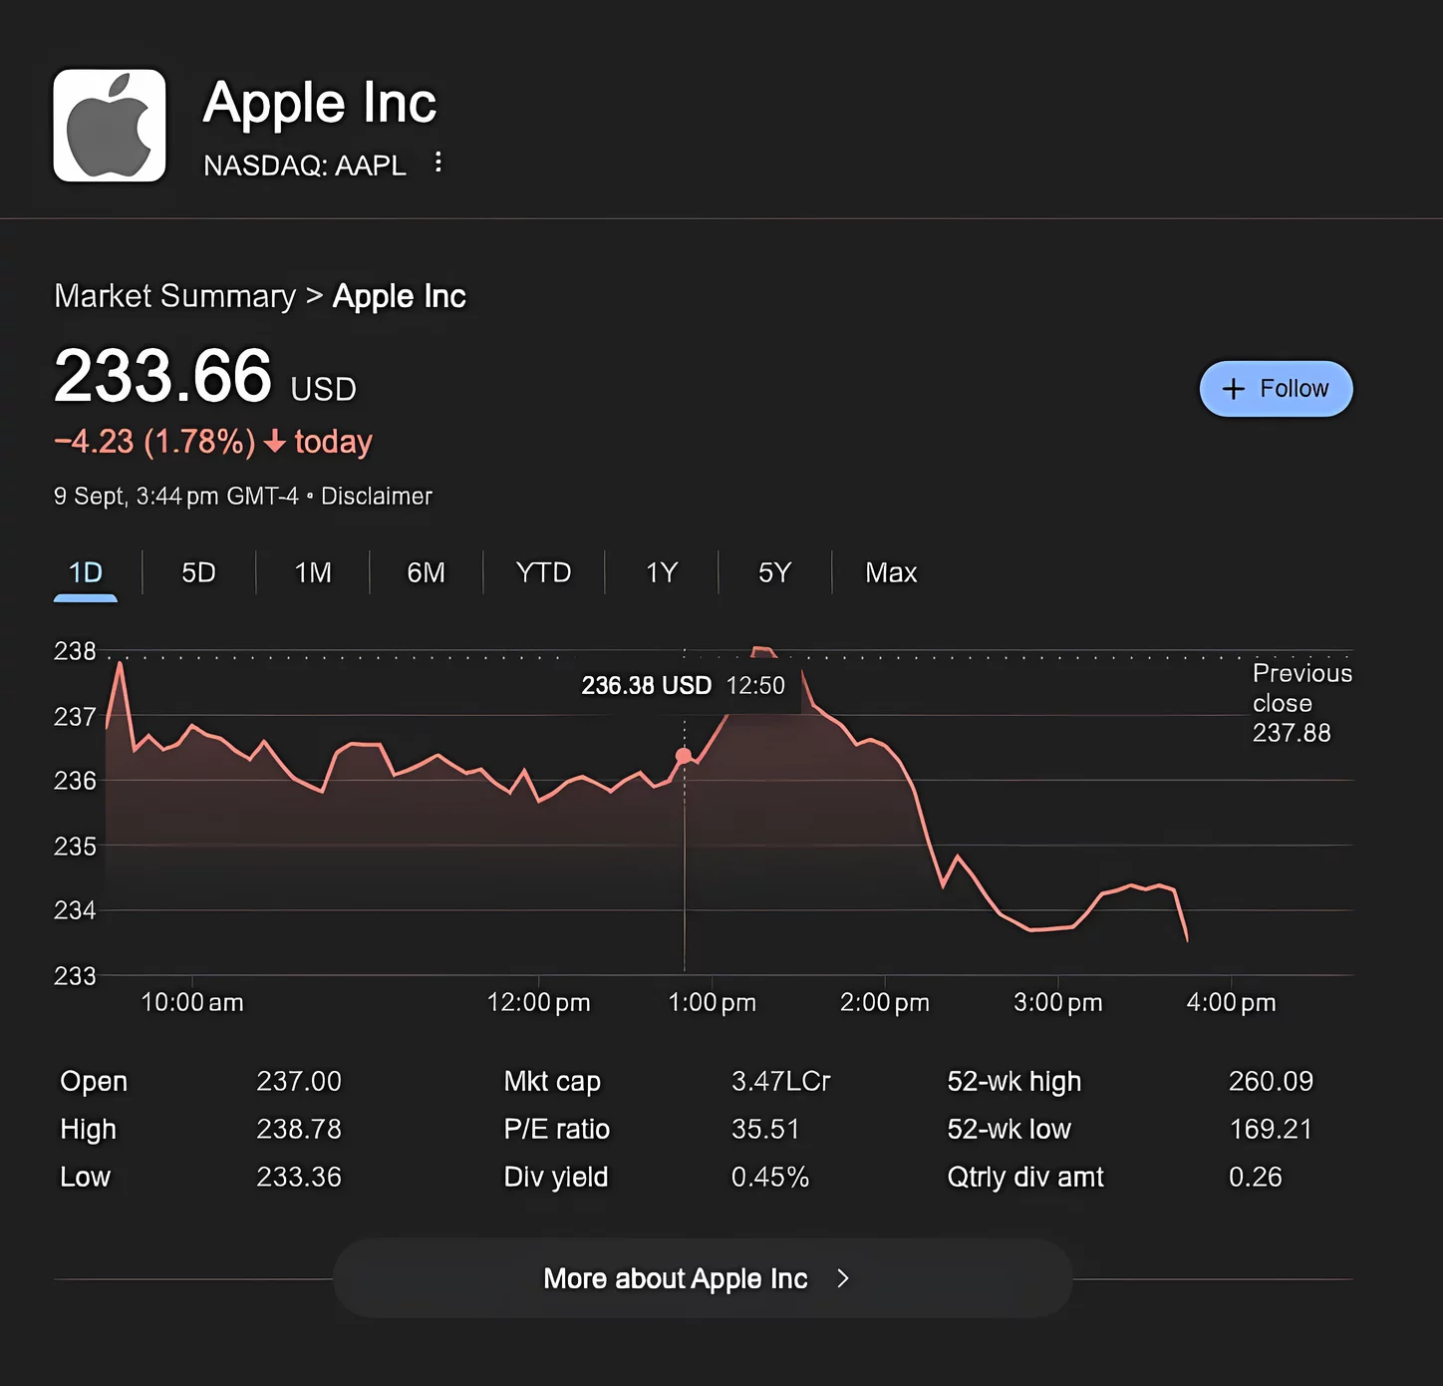This screenshot has width=1443, height=1386.
Task: Show the 6M chart range
Action: (x=426, y=572)
